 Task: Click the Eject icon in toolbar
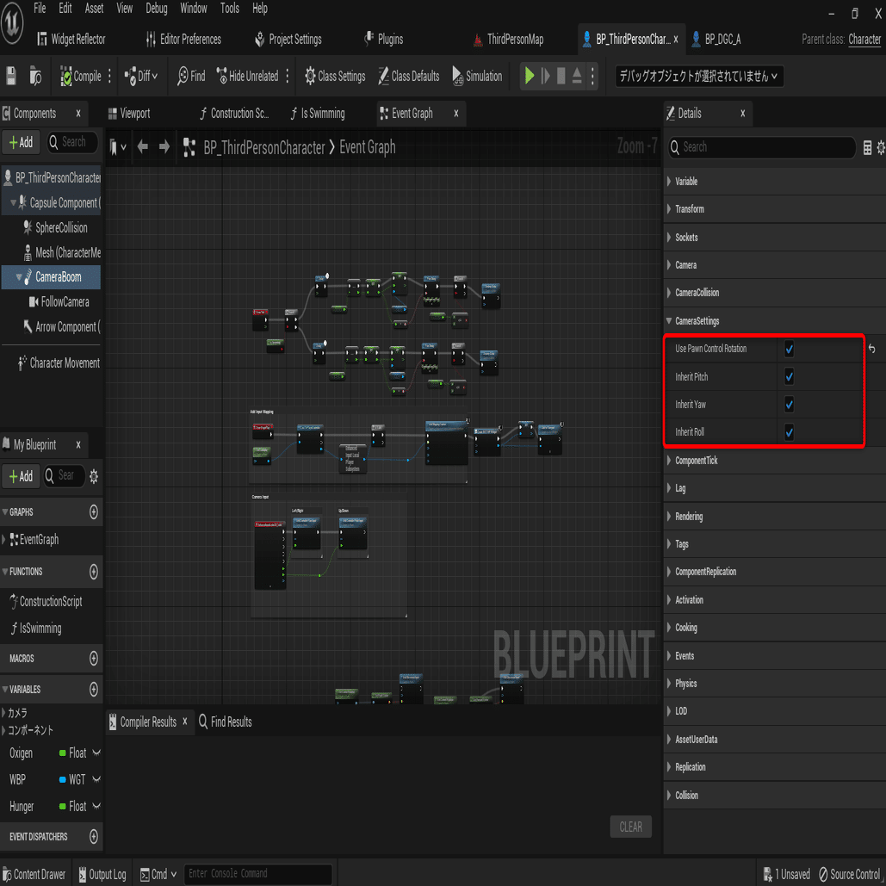click(x=577, y=76)
